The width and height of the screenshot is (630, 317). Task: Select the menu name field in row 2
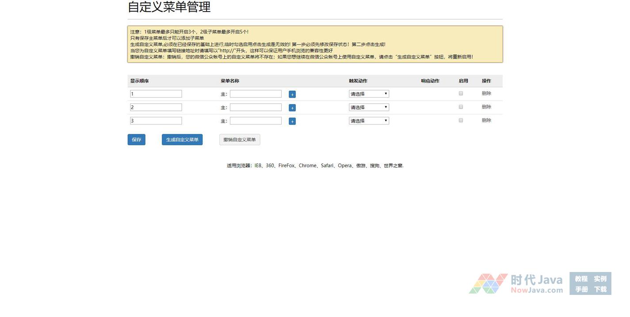point(256,107)
